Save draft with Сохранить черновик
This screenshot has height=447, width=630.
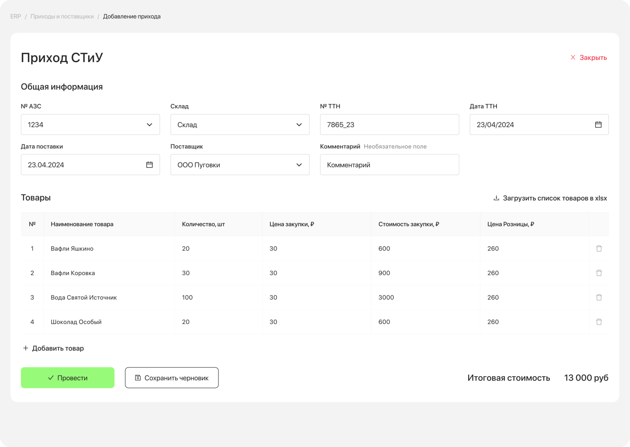[x=172, y=378]
